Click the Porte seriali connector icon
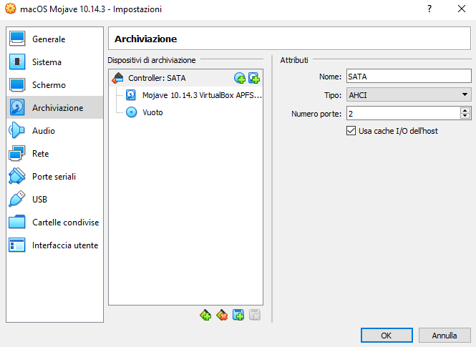The width and height of the screenshot is (476, 347). click(x=17, y=176)
